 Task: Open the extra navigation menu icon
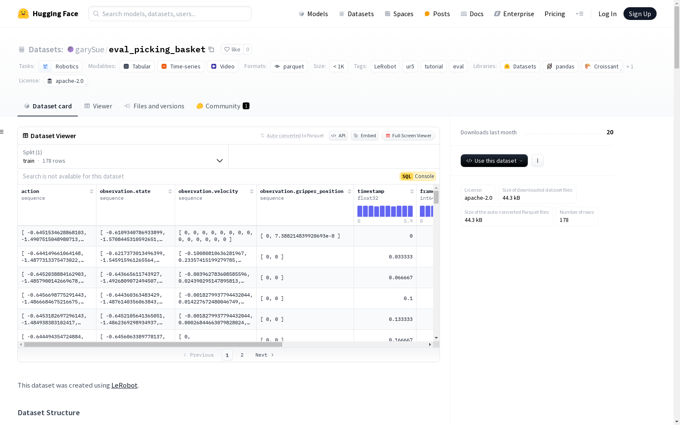pos(579,14)
